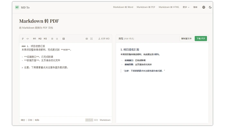This screenshot has height=127, width=225.
Task: Click the Ctrl+S save shortcut label
Action: 89,120
